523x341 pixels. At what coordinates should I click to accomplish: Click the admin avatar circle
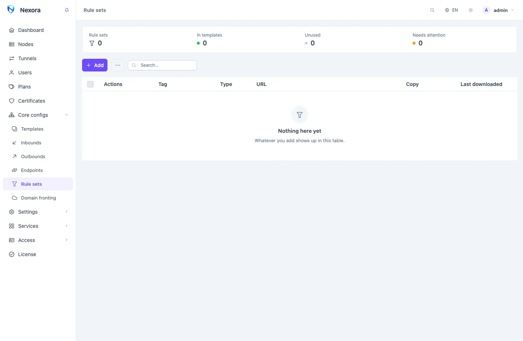click(x=486, y=10)
